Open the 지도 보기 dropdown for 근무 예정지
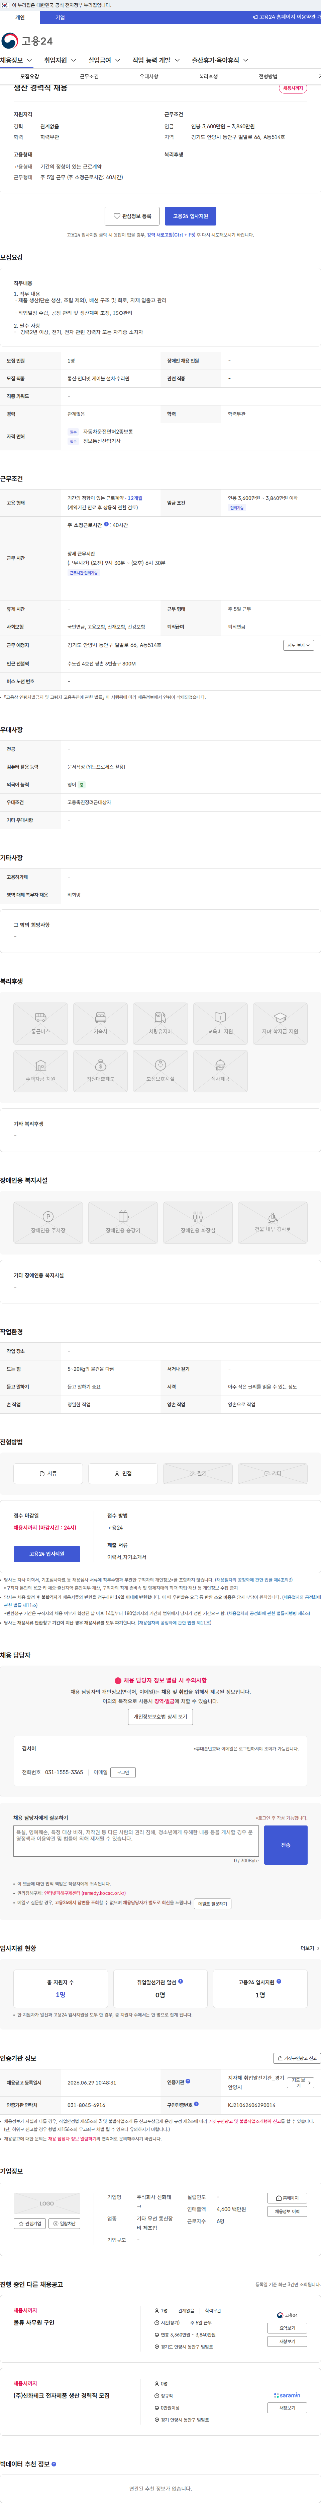Screen dimensions: 321x2503 tap(299, 645)
